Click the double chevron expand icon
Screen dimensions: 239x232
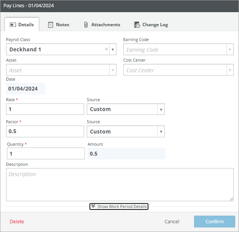coord(93,206)
